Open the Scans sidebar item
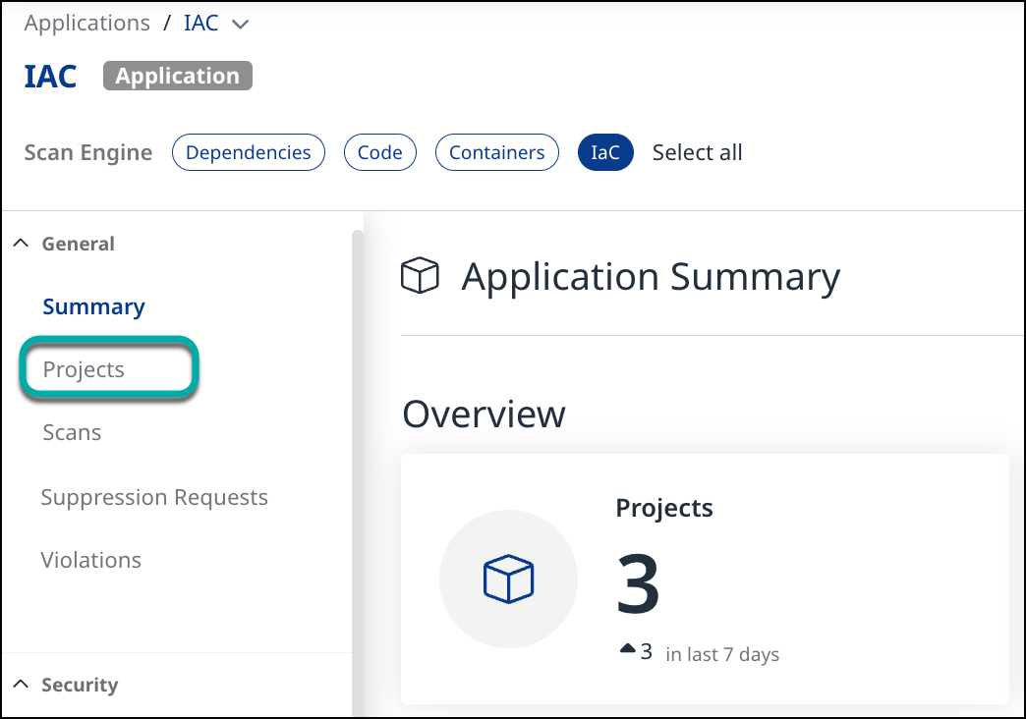Image resolution: width=1026 pixels, height=719 pixels. pos(72,432)
